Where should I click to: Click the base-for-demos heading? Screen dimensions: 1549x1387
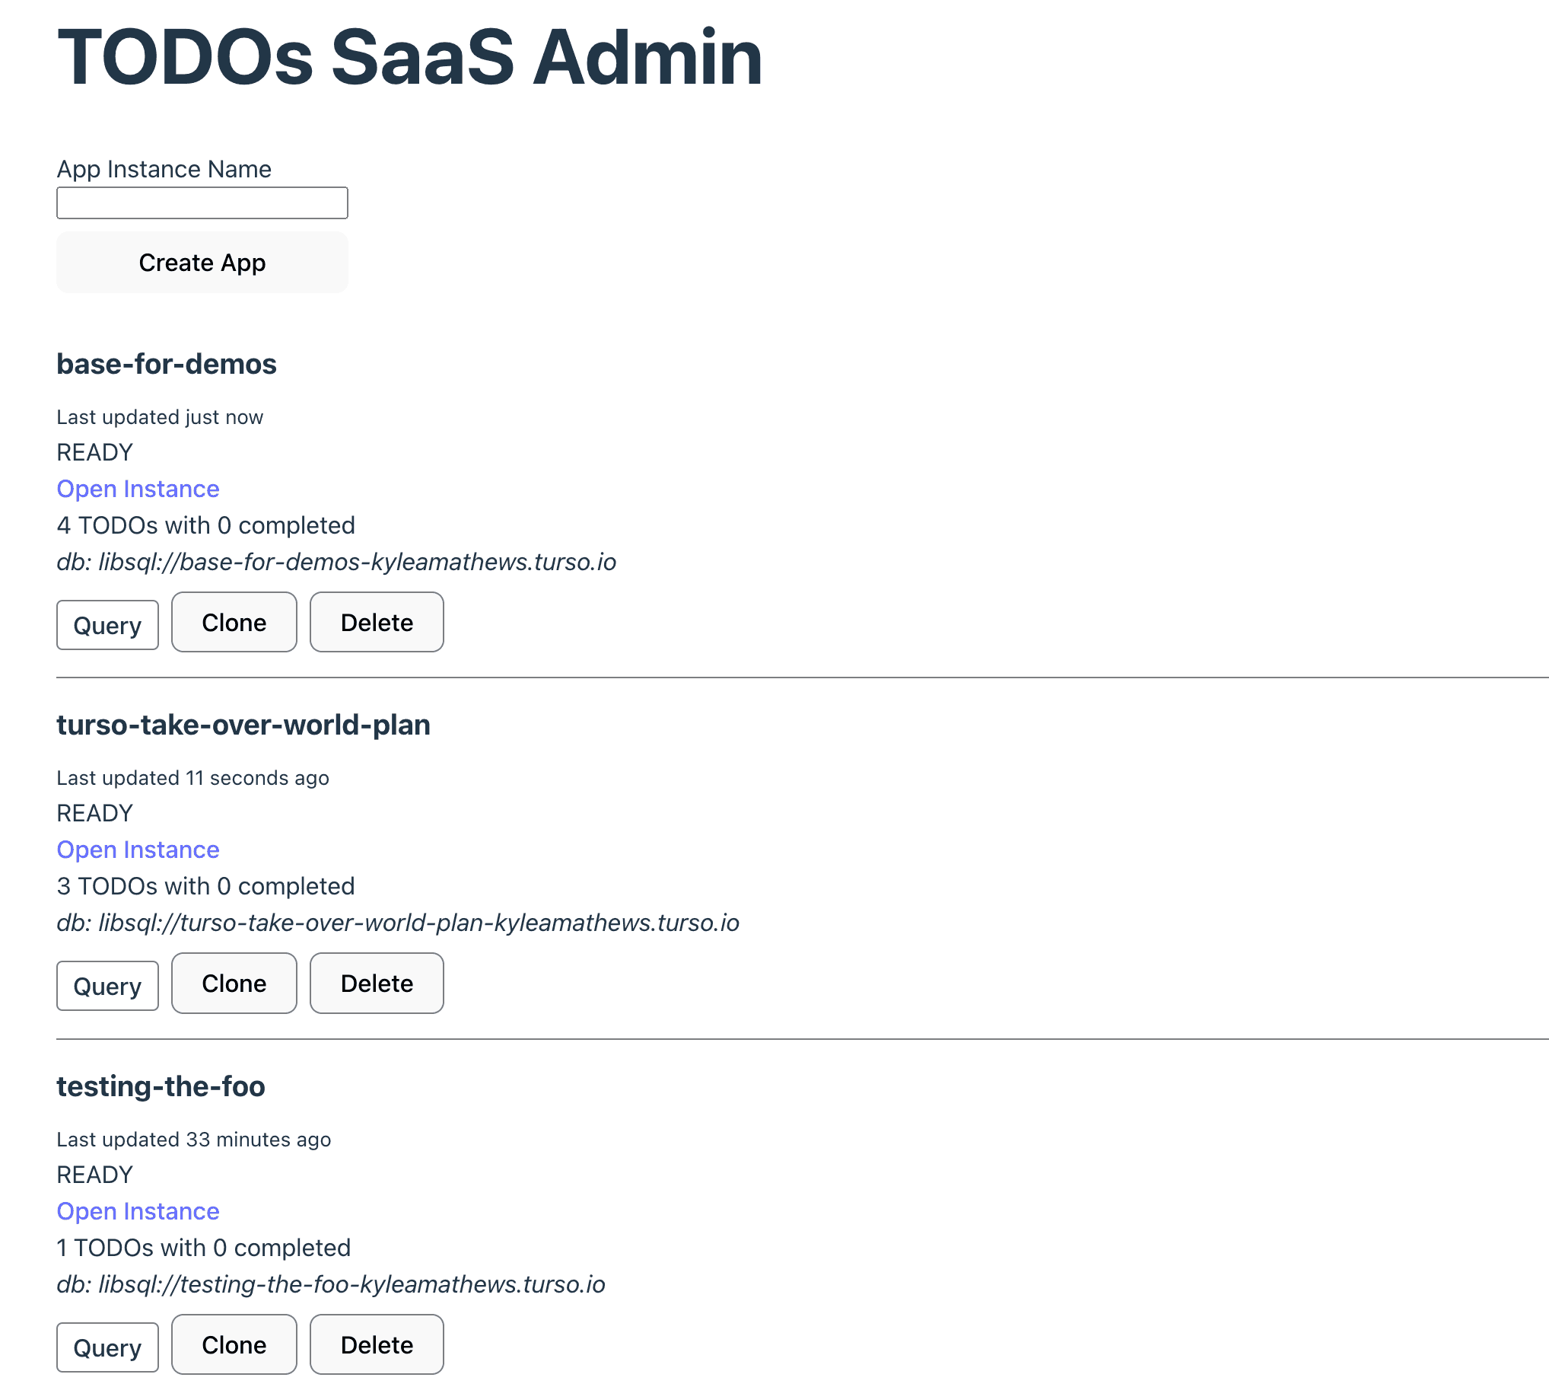coord(166,365)
